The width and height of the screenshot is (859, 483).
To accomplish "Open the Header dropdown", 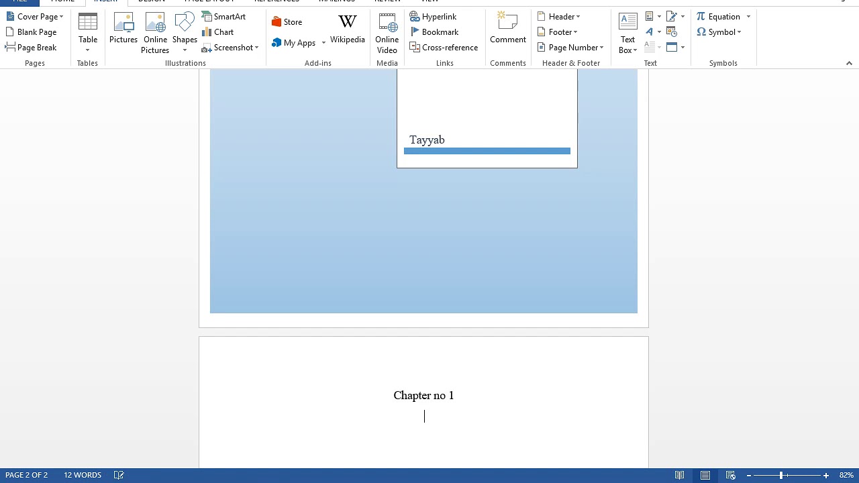I will [558, 16].
